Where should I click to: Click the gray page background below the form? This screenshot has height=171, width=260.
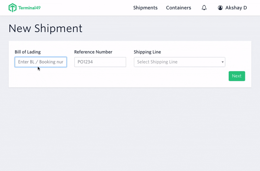[130, 130]
